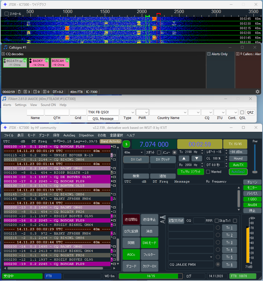263x281 pixels.
Task: Check the SkipTx1 checkbox
Action: pyautogui.click(x=217, y=221)
